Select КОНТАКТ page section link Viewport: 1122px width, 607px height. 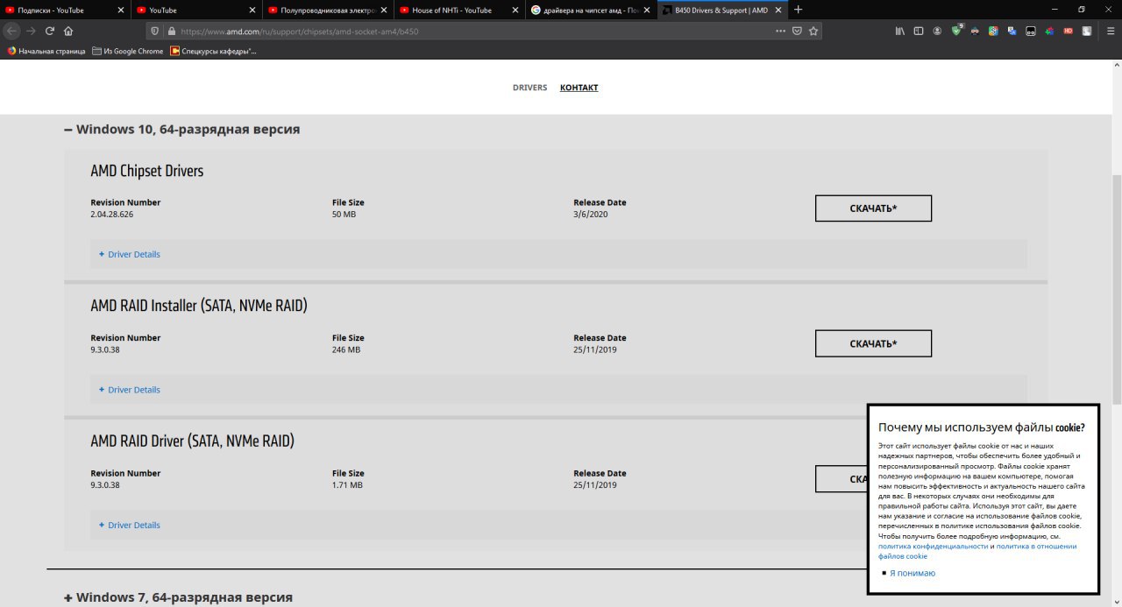coord(579,88)
